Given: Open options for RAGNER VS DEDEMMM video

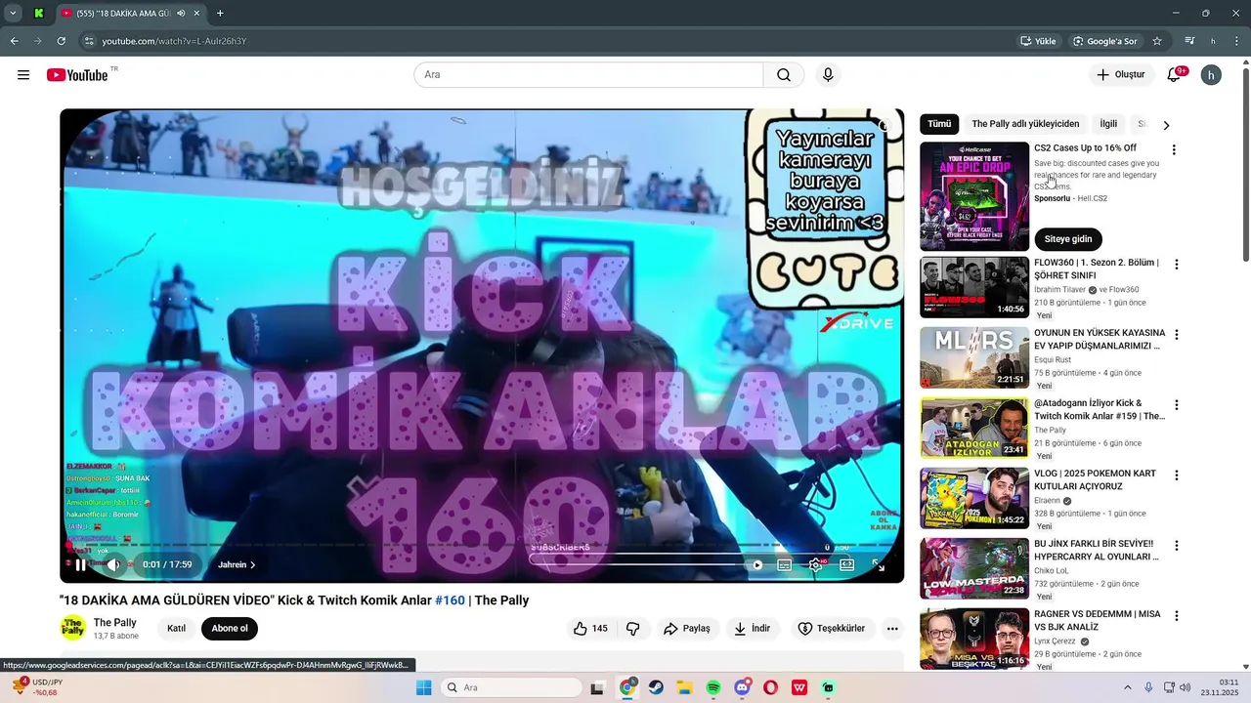Looking at the screenshot, I should [1176, 616].
